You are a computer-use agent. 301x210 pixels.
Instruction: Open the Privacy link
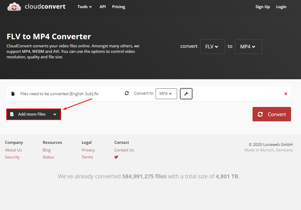(88, 150)
